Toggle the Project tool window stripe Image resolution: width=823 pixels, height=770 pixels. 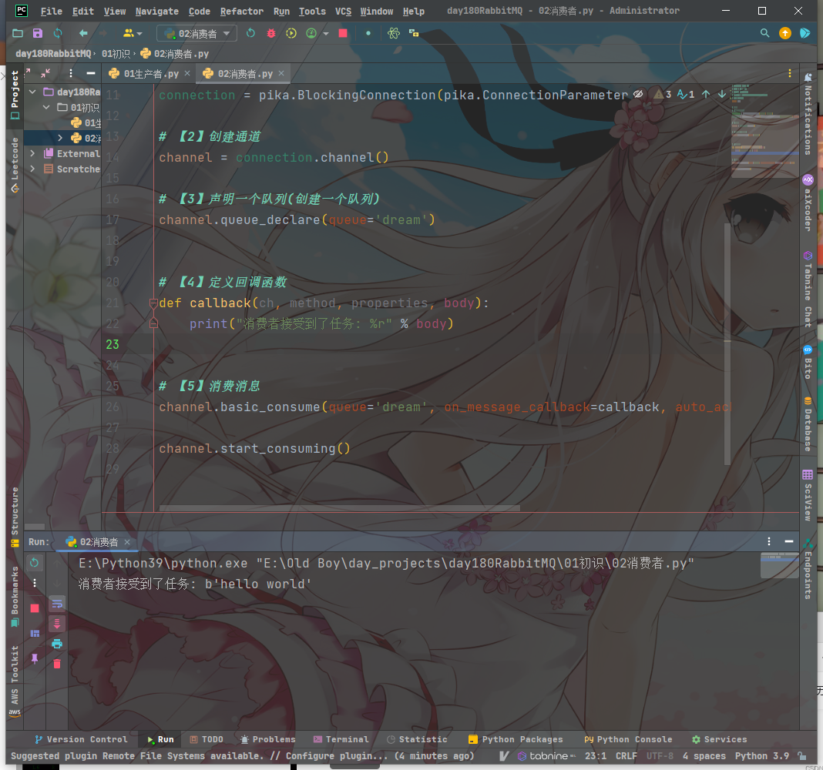[15, 95]
